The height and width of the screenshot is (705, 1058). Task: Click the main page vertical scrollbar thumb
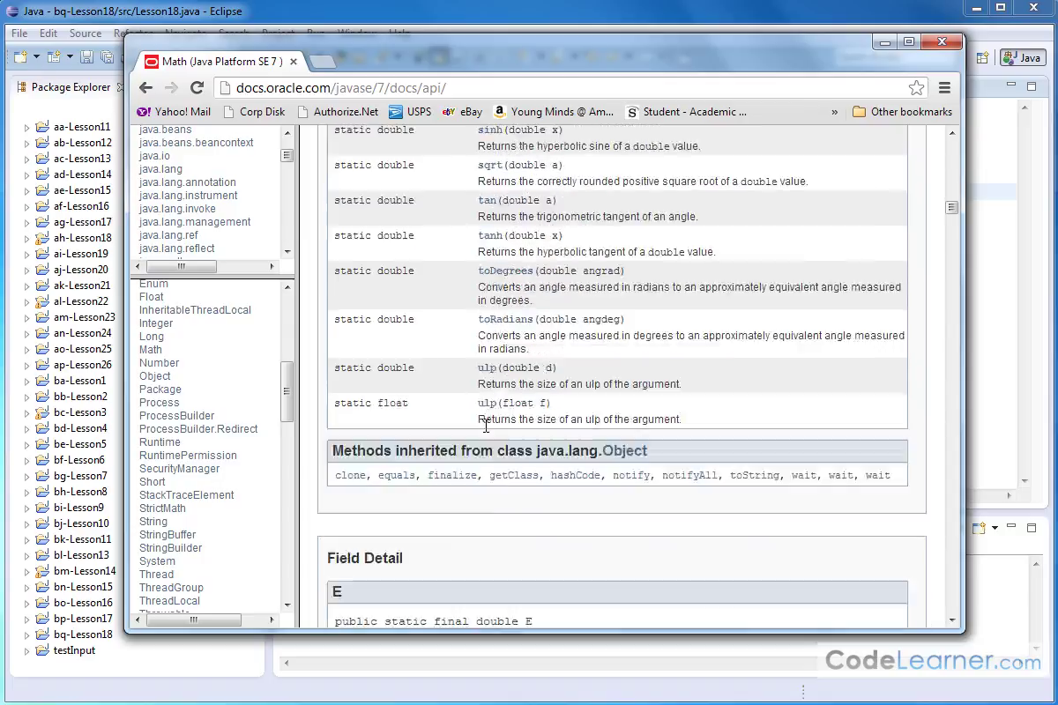click(x=951, y=207)
